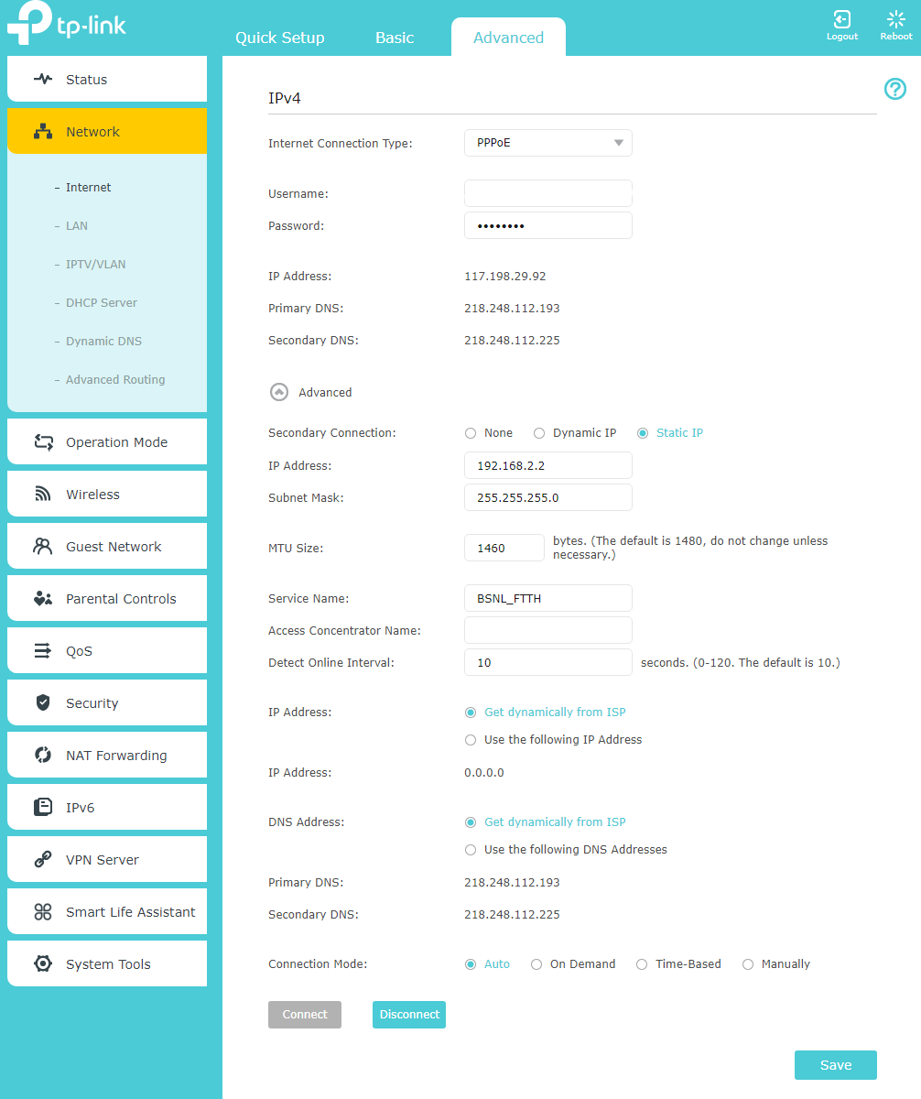Screen dimensions: 921x1099
Task: Switch to the Quick Setup tab
Action: point(279,38)
